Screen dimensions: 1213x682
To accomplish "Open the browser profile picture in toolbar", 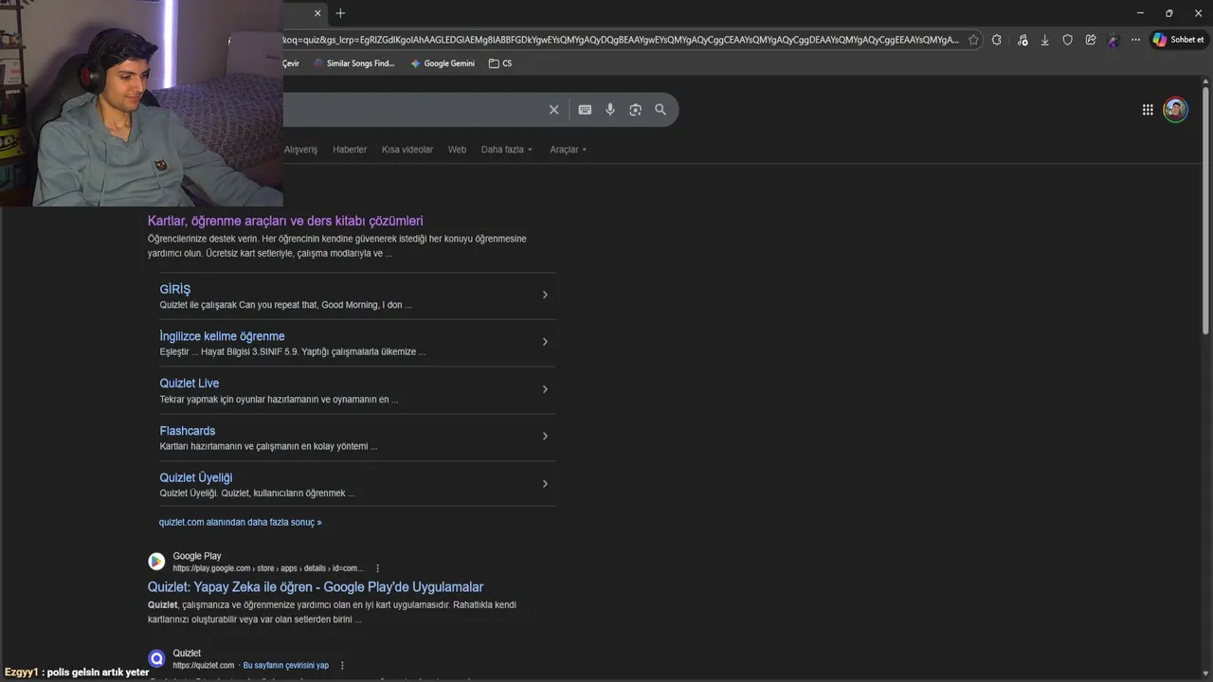I will (1113, 40).
